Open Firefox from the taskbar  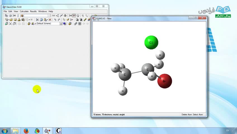26,131
